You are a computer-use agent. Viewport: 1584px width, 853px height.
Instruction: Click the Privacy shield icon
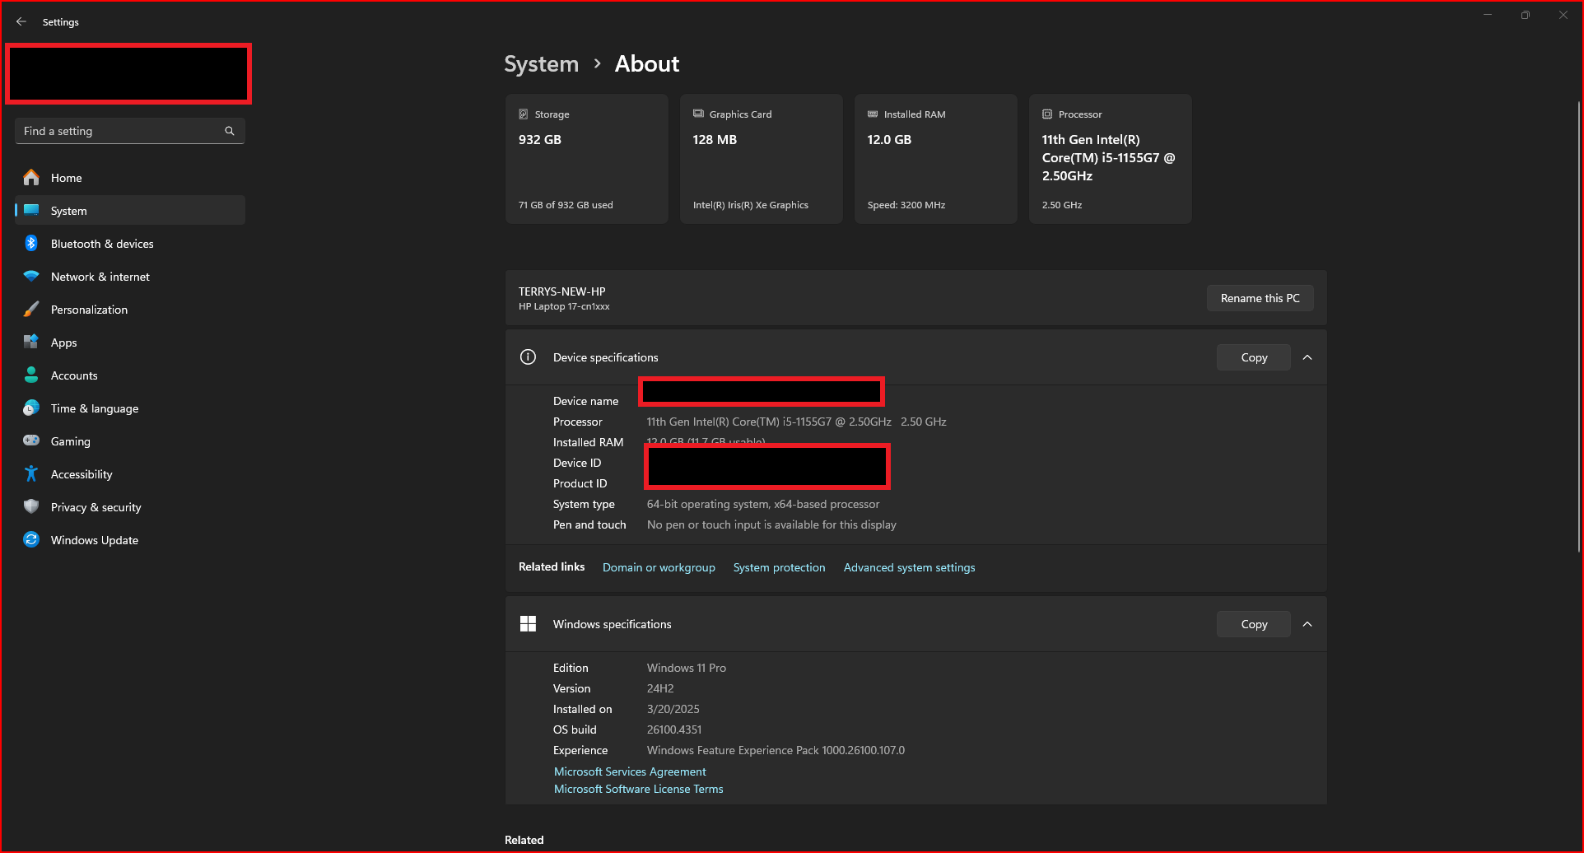pyautogui.click(x=31, y=506)
